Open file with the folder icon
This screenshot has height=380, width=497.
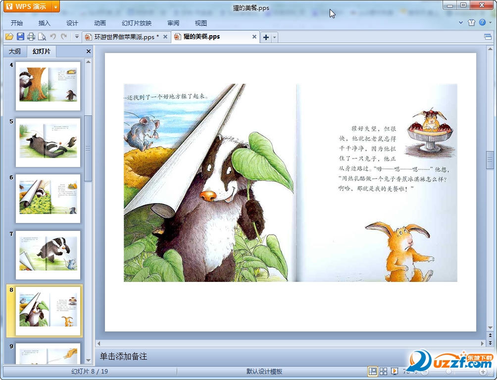click(9, 37)
